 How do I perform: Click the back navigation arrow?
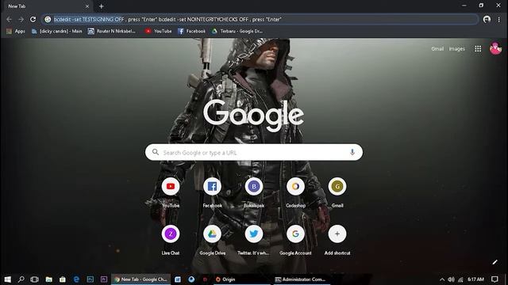[x=9, y=19]
